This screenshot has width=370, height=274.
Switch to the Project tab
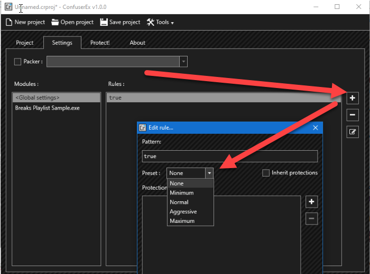[24, 43]
